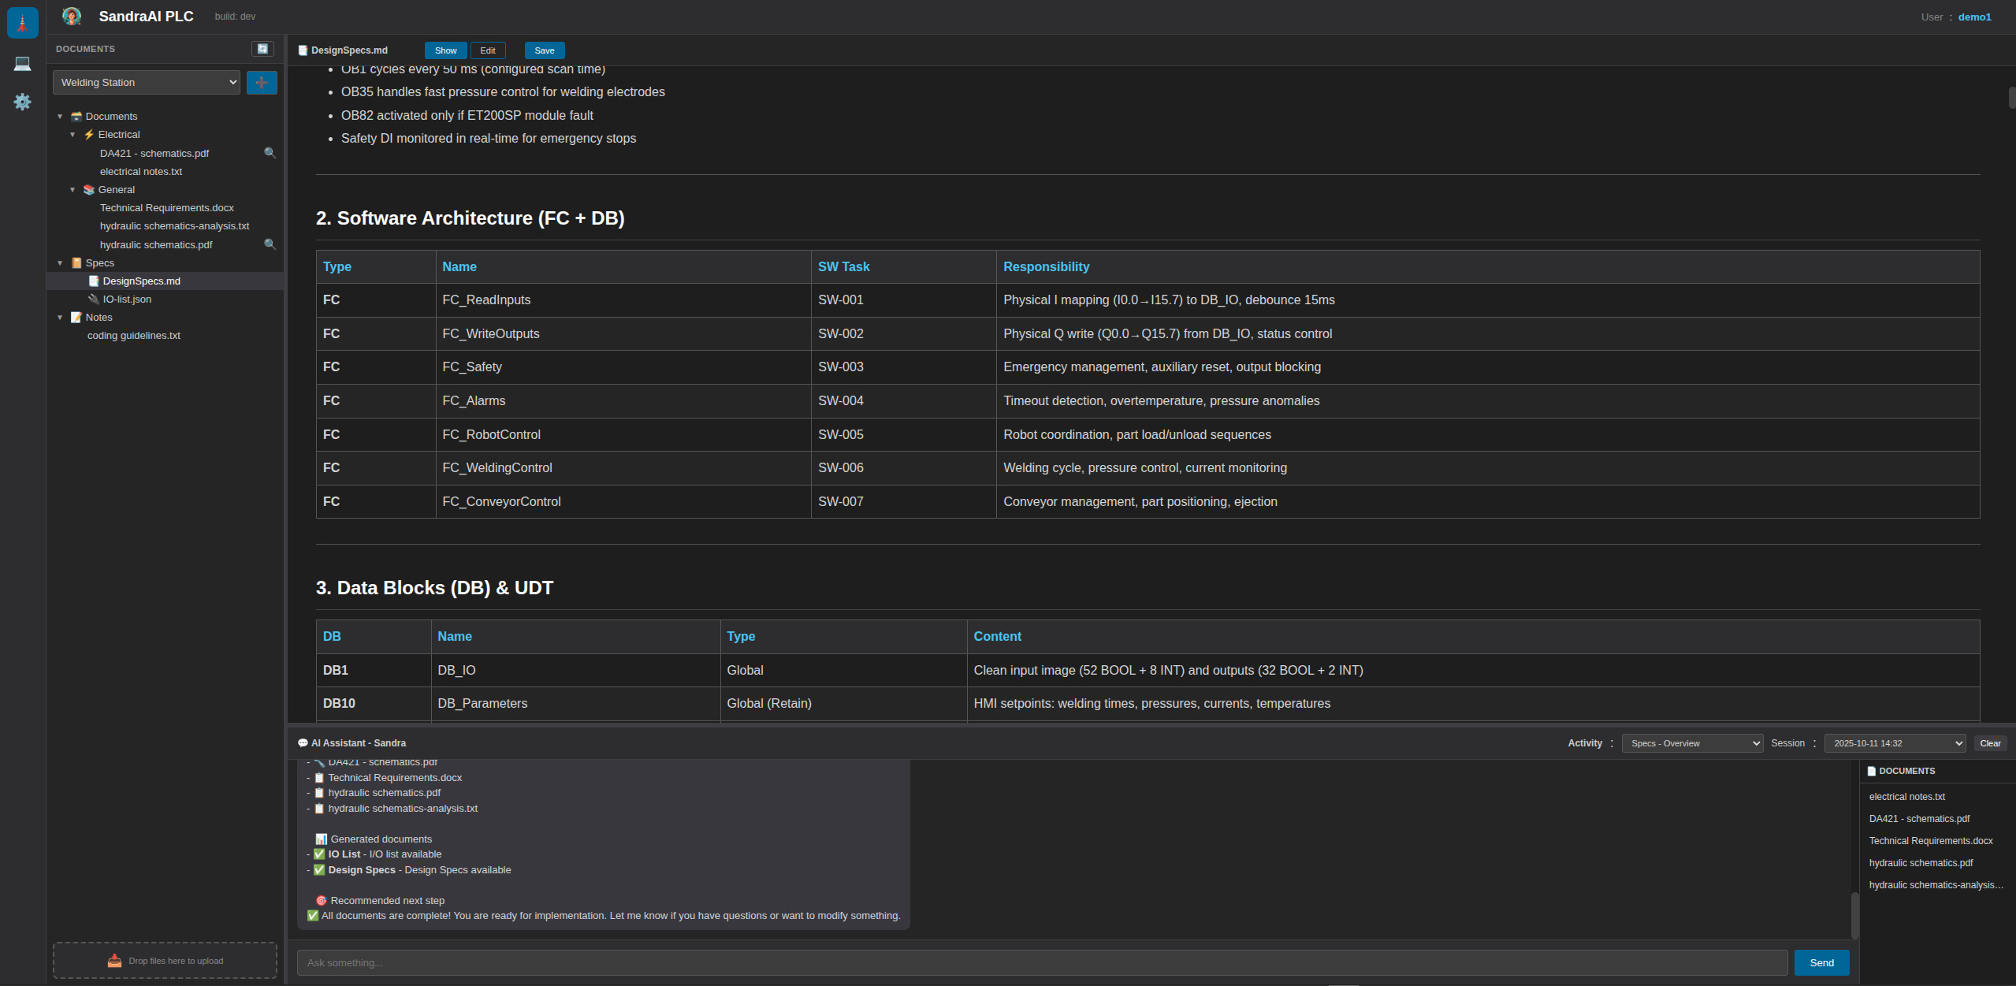The height and width of the screenshot is (986, 2016).
Task: Collapse the Electrical folder in the tree
Action: [x=74, y=134]
